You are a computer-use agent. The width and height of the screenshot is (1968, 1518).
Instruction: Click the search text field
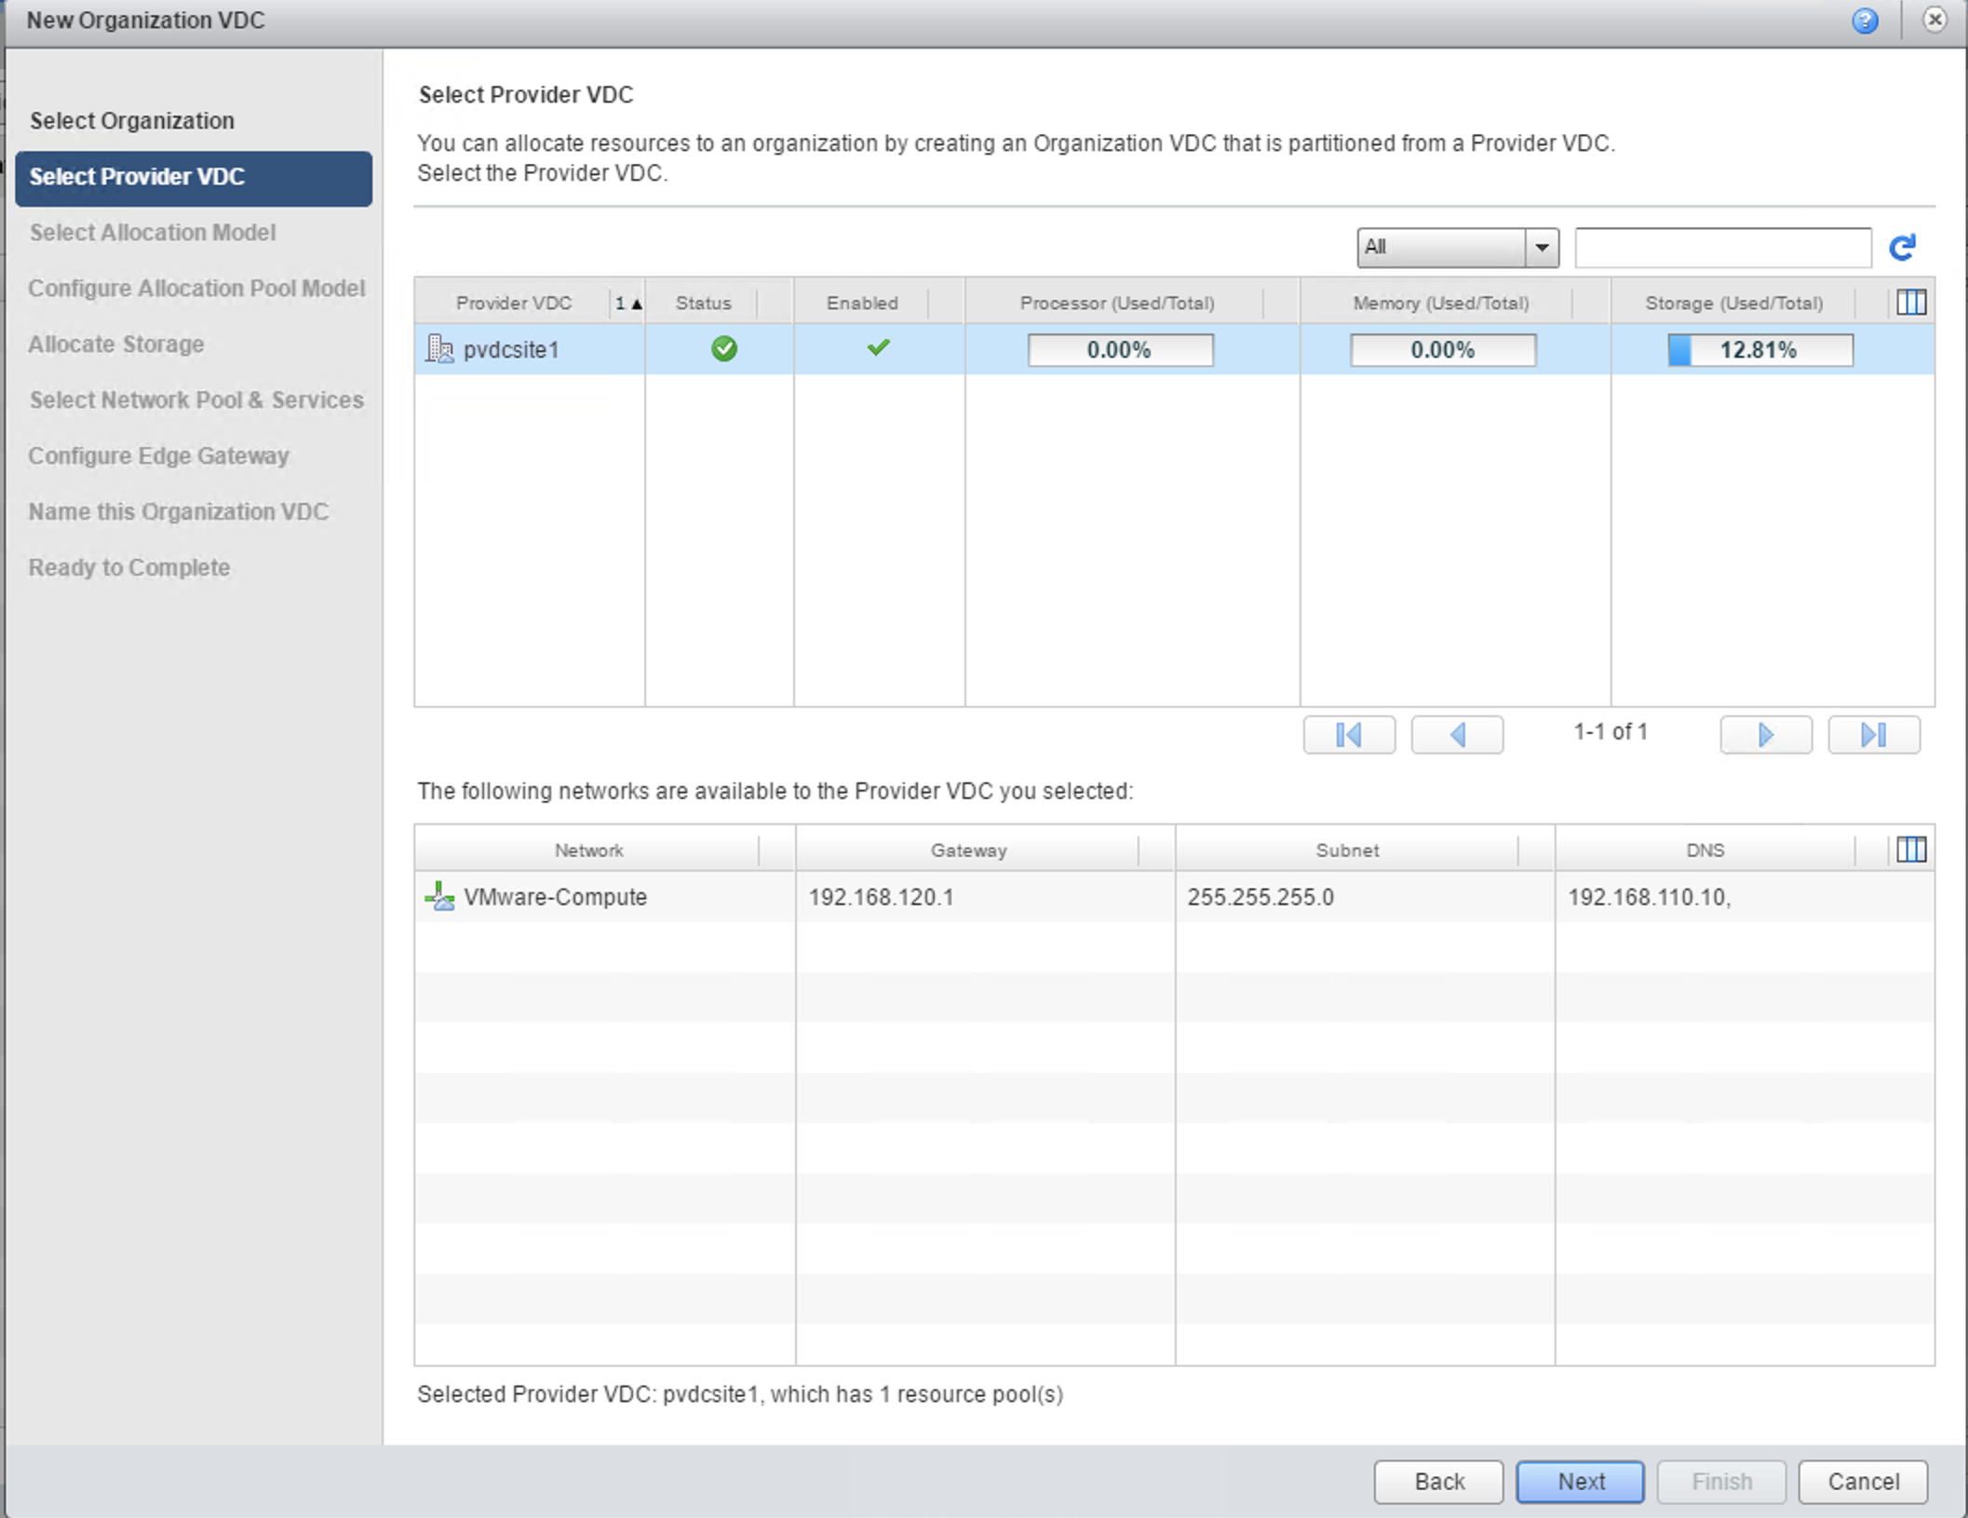tap(1722, 248)
